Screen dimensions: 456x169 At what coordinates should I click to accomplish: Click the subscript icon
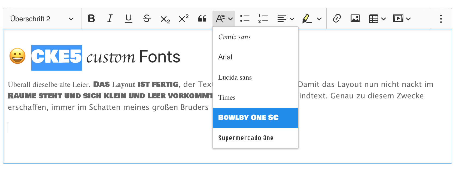(x=165, y=19)
